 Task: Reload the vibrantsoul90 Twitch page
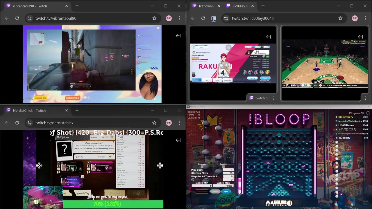click(17, 18)
